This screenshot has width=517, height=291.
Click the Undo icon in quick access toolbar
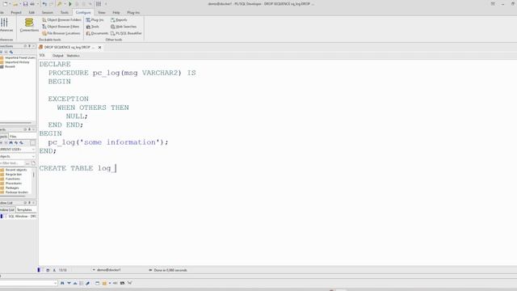44,4
